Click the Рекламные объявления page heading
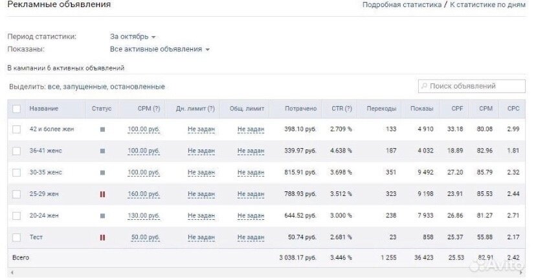 (x=59, y=5)
